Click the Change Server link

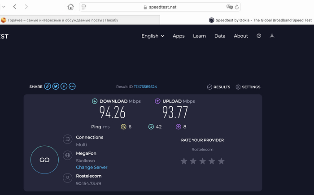92,167
